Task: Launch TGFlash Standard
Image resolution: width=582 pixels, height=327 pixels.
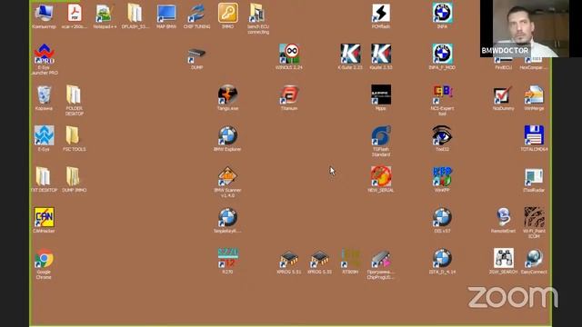Action: point(381,135)
